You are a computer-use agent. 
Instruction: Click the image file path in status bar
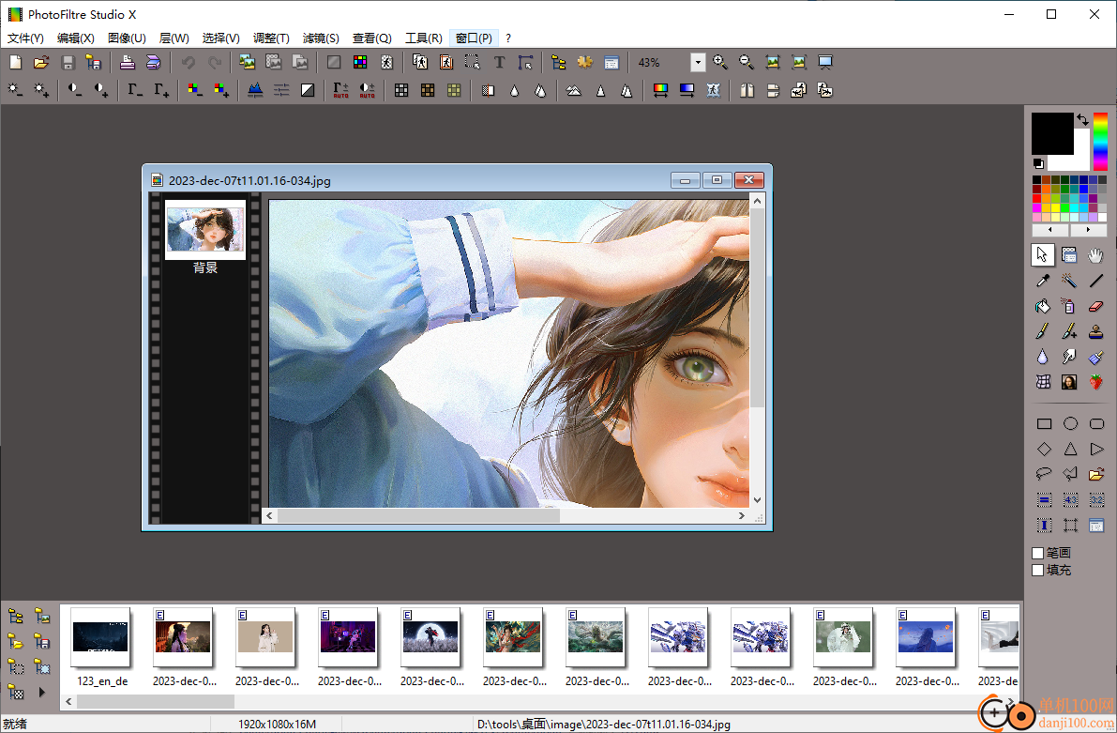(x=603, y=724)
